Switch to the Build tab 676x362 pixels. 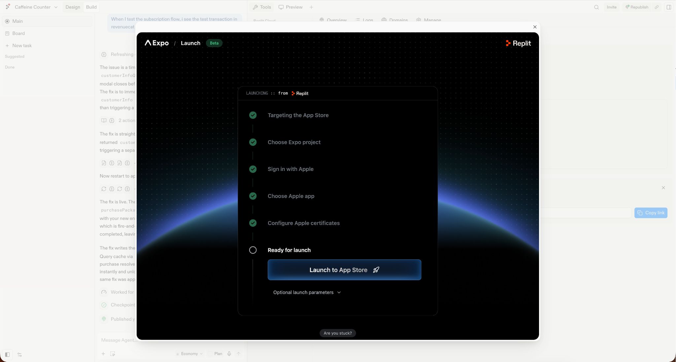pyautogui.click(x=91, y=7)
